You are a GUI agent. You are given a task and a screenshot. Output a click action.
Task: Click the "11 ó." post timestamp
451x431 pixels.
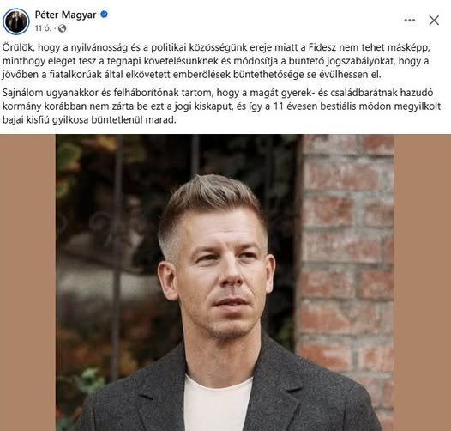pos(43,28)
